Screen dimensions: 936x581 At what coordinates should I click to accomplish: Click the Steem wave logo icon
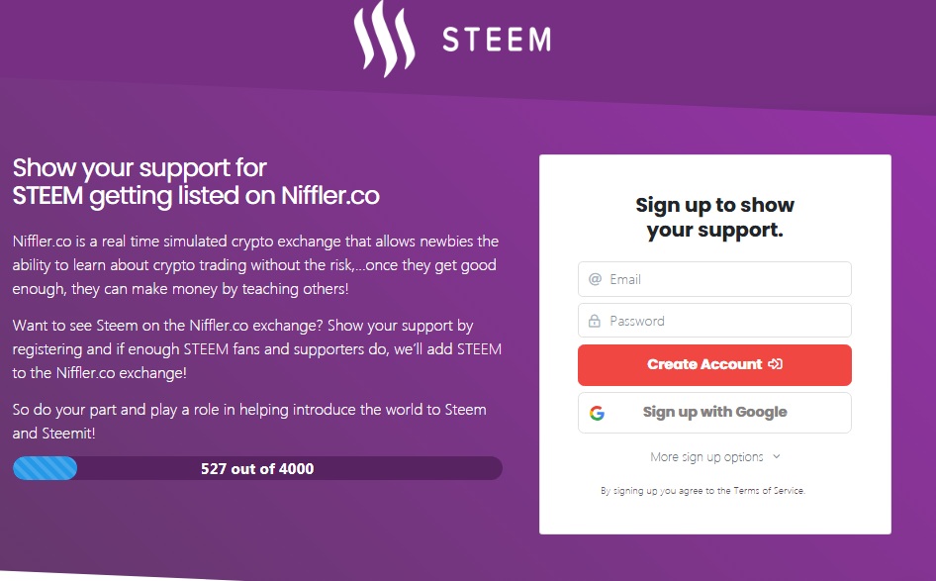point(384,39)
